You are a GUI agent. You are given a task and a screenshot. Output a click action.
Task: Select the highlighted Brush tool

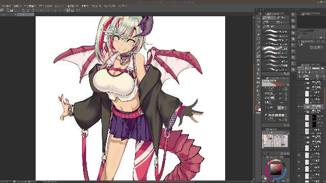pyautogui.click(x=258, y=56)
